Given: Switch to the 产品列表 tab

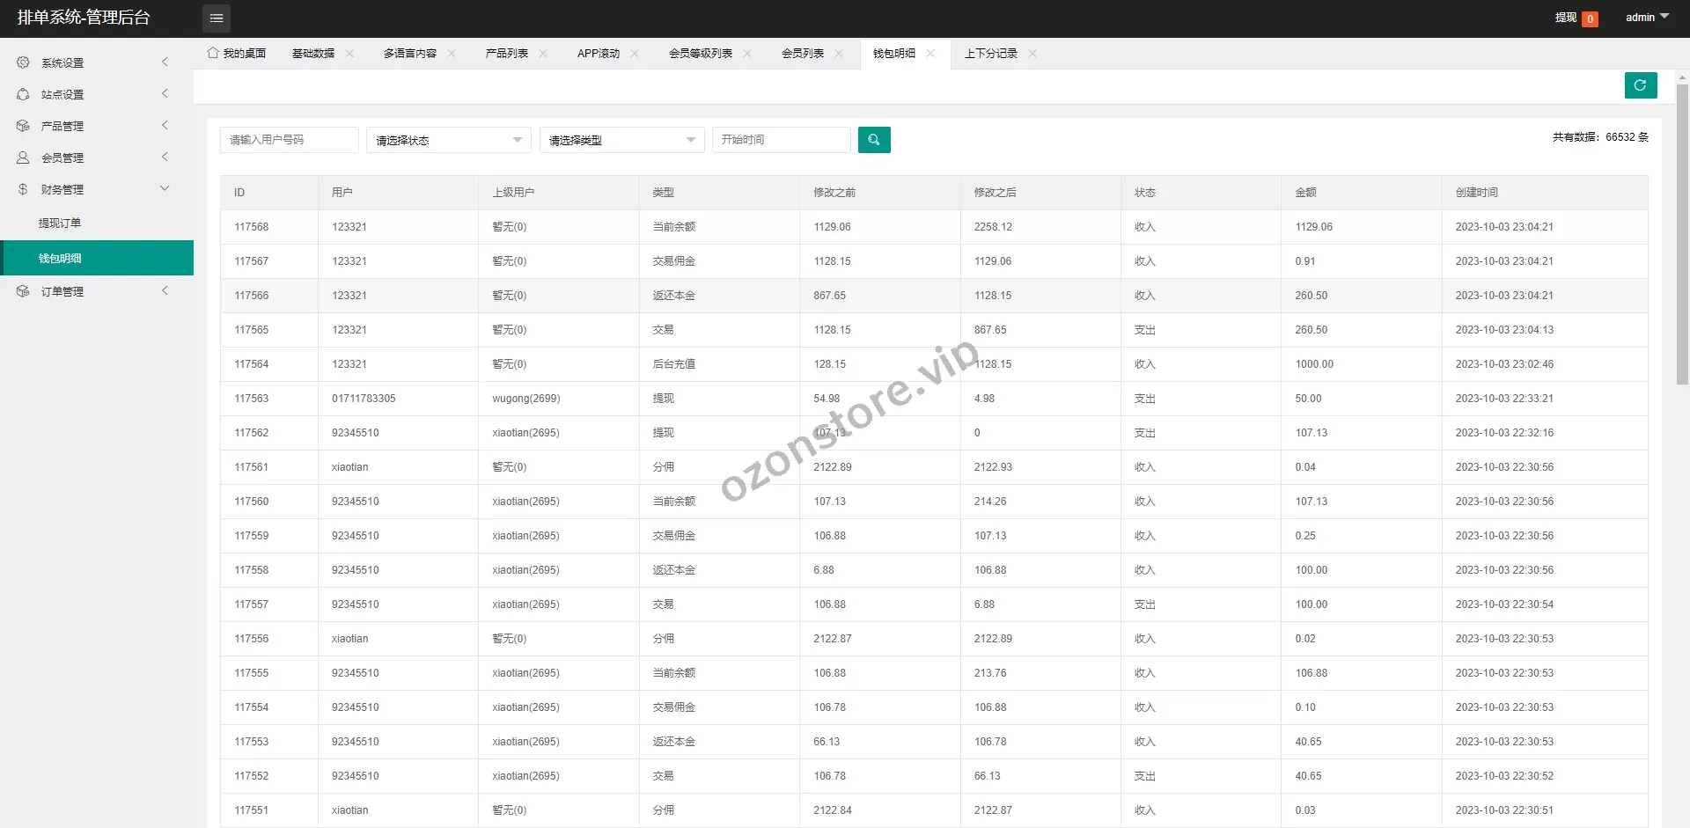Looking at the screenshot, I should click(506, 54).
